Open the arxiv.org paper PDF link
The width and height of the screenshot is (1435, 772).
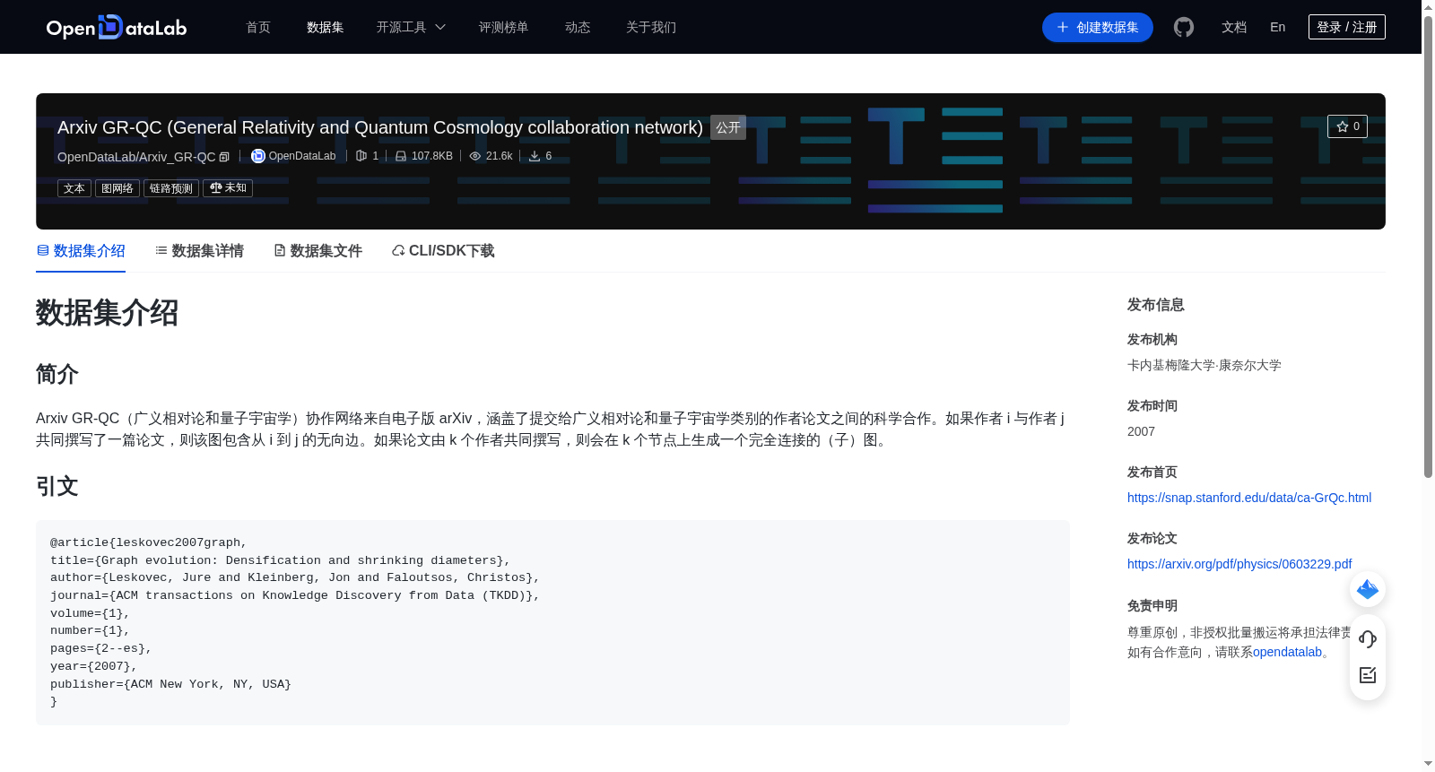coord(1239,564)
